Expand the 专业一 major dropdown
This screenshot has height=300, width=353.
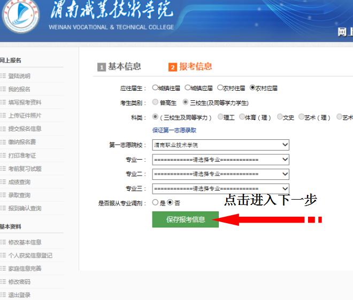[220, 160]
